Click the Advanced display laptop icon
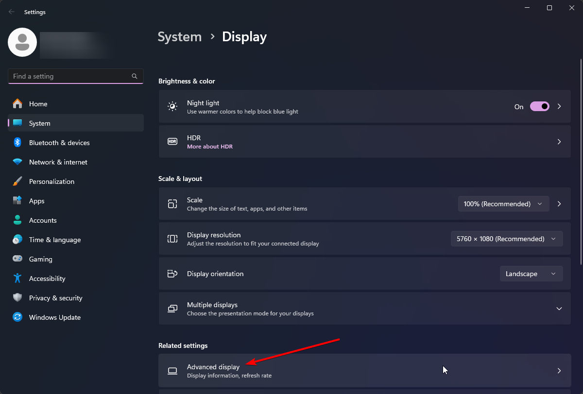583x394 pixels. (172, 371)
